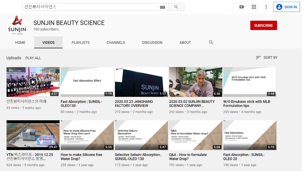Click '751 views • 1 year ago' text

(x=186, y=165)
